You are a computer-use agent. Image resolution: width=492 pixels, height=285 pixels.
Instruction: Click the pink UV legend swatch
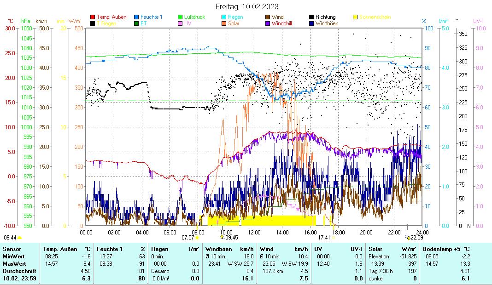click(x=180, y=23)
